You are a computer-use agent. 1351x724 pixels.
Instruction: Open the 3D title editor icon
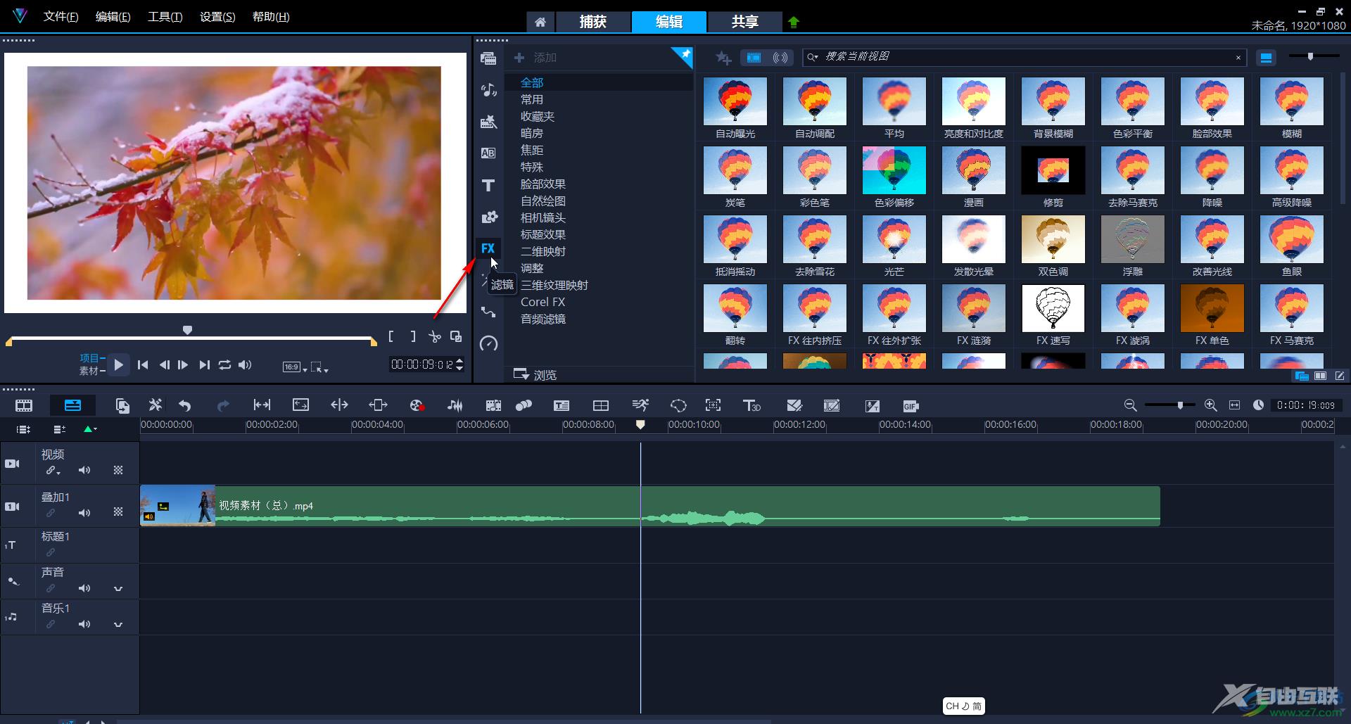coord(751,405)
